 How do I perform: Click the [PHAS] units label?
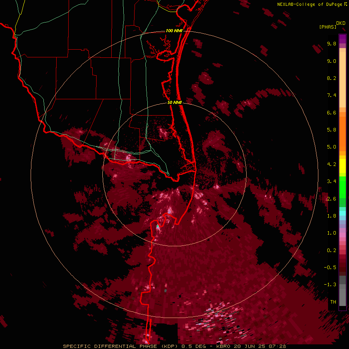(328, 27)
